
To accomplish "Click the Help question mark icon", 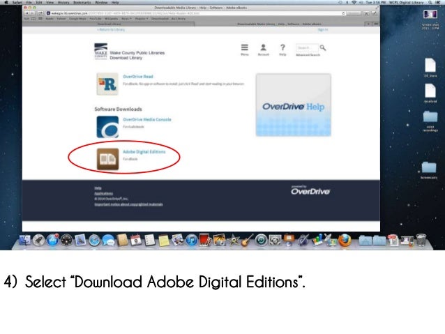I will (282, 47).
